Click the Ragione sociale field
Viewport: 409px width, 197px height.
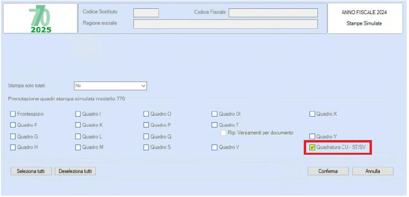[225, 24]
